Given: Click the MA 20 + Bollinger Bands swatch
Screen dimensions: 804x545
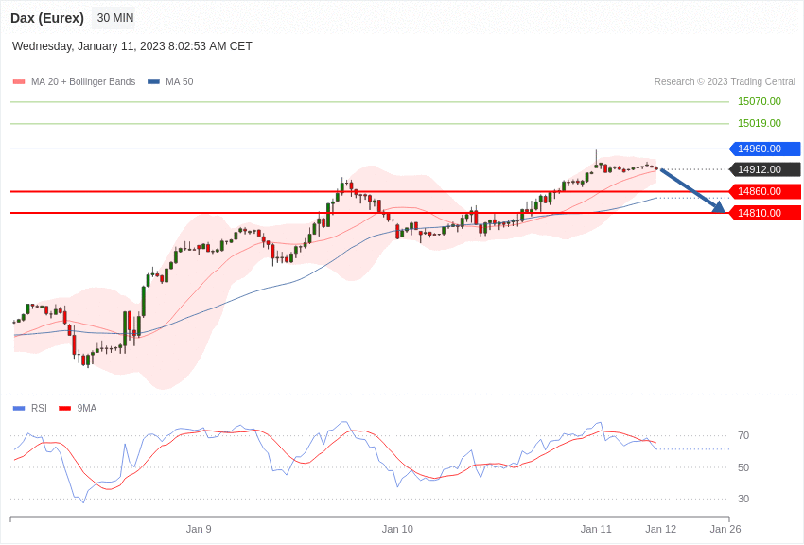Looking at the screenshot, I should click(19, 82).
